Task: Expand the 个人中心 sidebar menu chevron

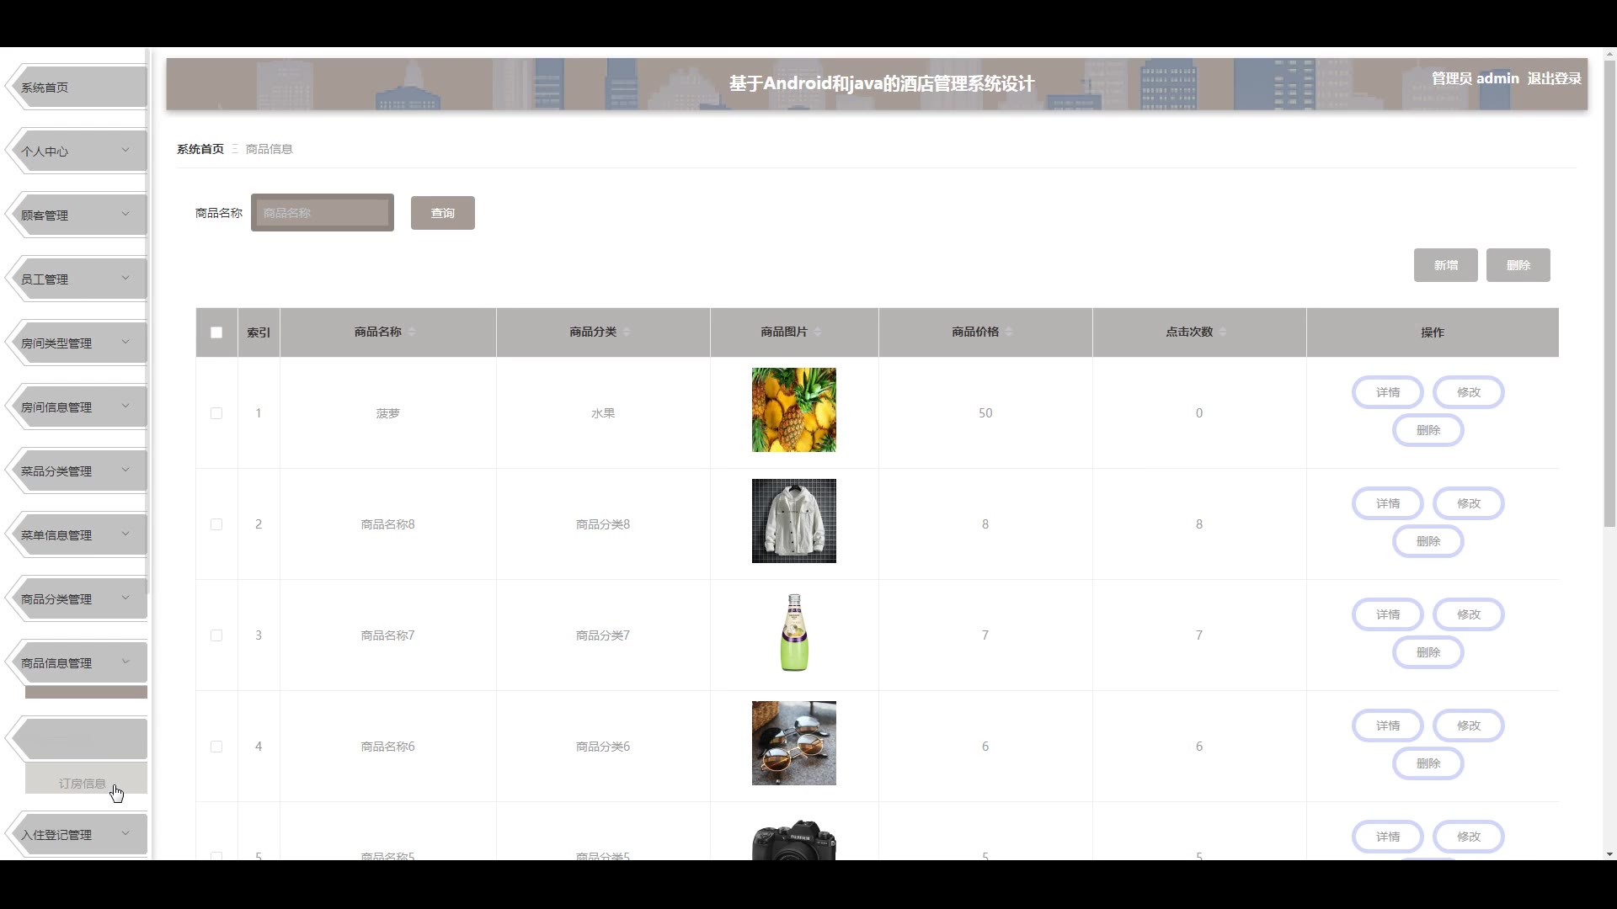Action: [125, 151]
